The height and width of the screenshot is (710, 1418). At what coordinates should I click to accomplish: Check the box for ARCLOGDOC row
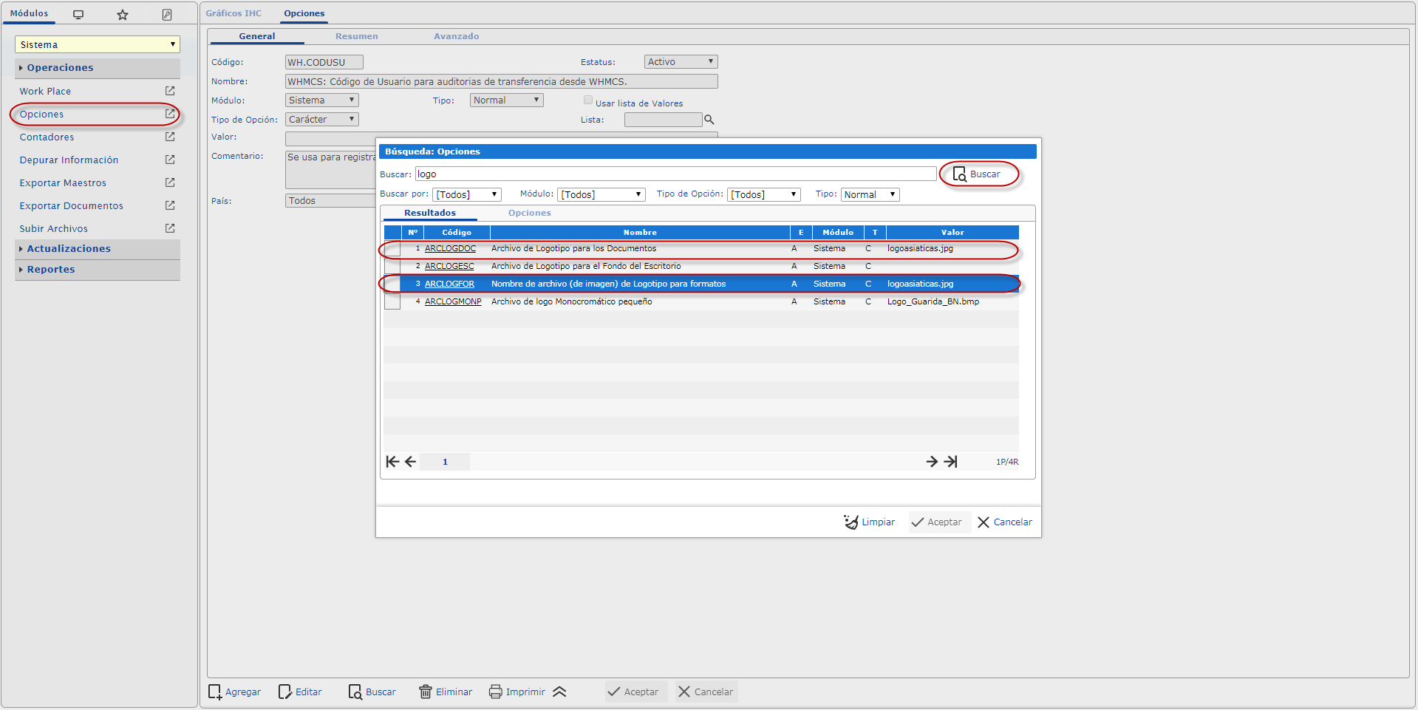coord(392,249)
